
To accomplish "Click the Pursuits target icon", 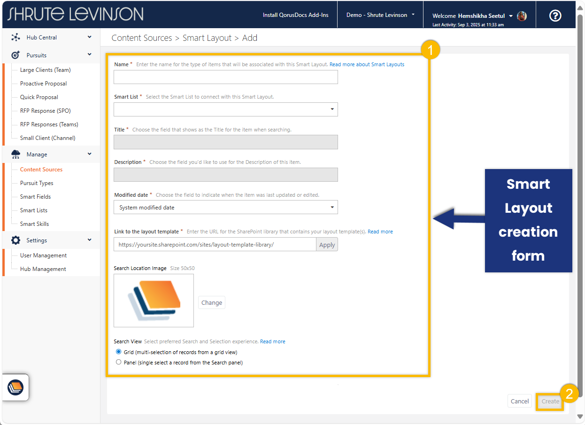I will pos(15,55).
